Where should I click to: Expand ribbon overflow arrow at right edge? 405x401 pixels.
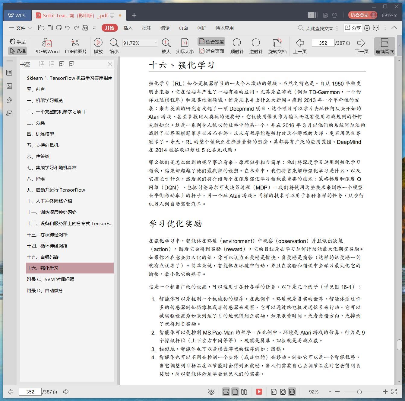[399, 46]
